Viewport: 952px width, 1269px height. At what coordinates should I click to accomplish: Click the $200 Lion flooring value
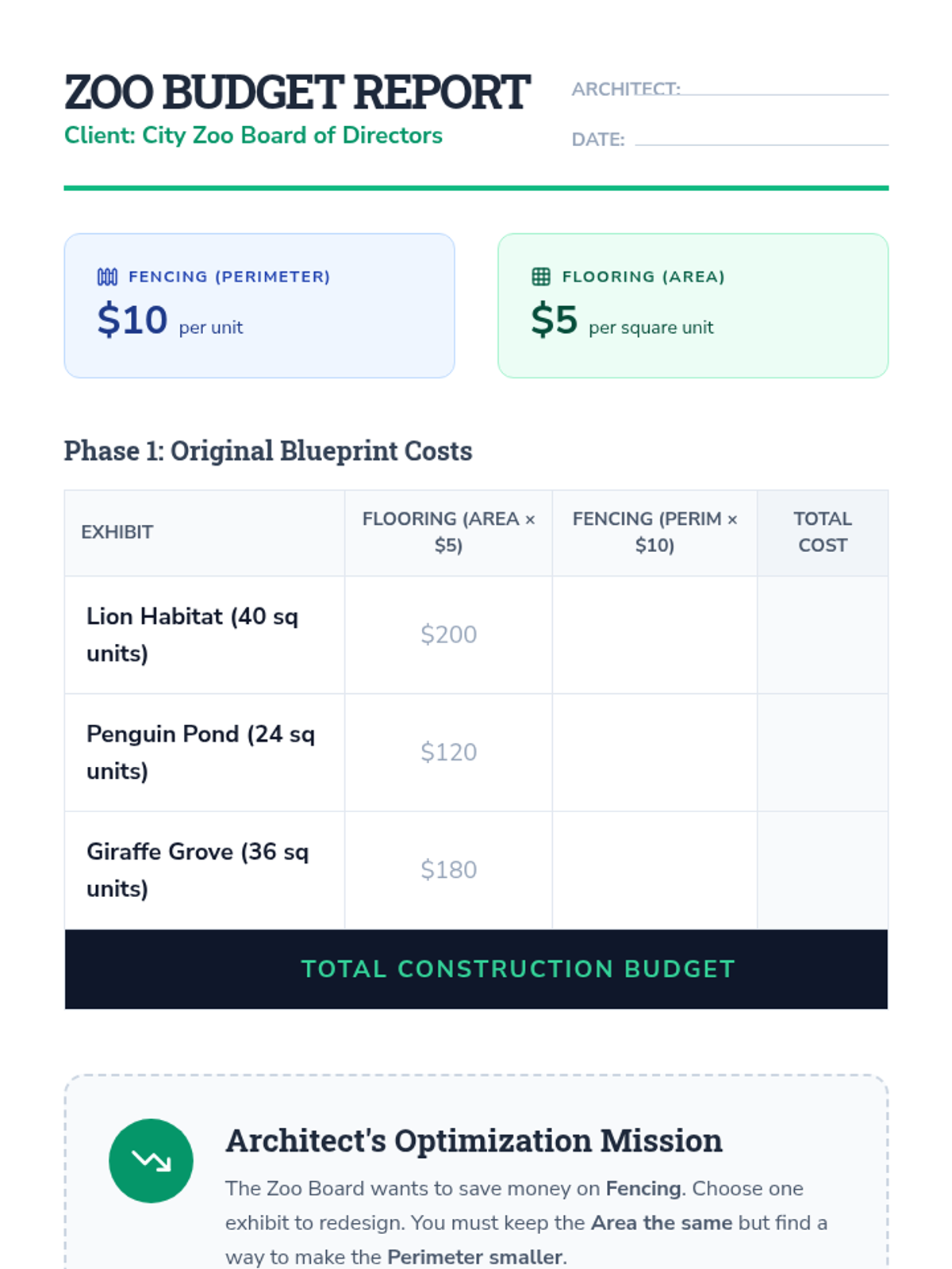point(448,634)
